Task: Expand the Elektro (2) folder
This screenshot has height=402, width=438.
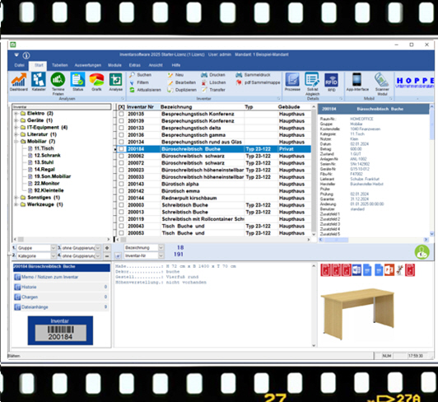Action: (16, 113)
